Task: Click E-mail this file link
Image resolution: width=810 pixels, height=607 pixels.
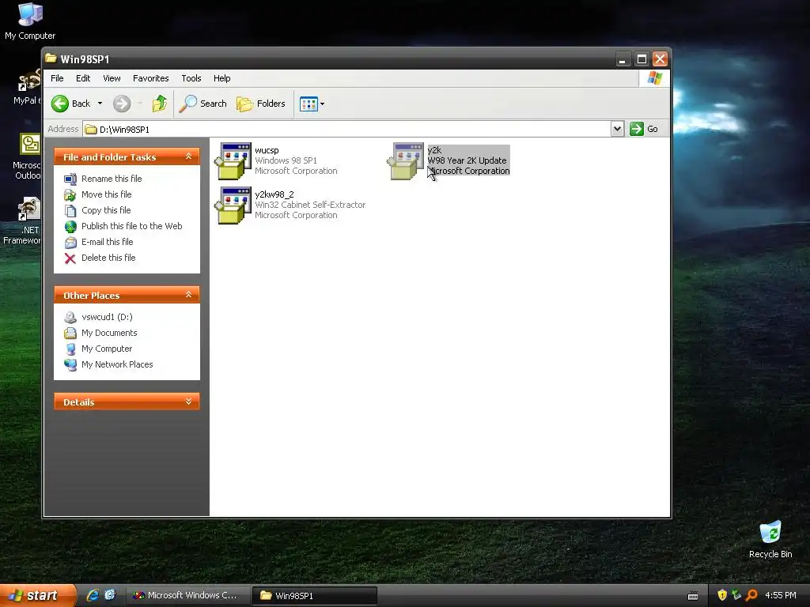Action: (107, 242)
